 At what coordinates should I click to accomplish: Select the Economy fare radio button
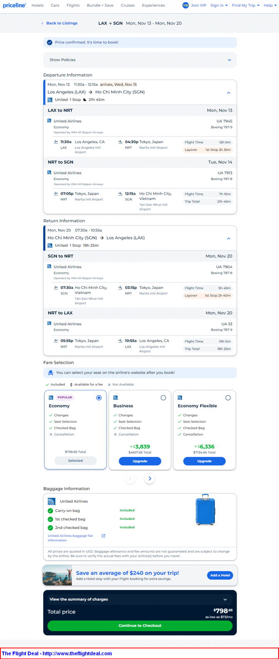tap(99, 398)
